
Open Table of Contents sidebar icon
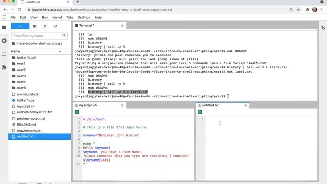pyautogui.click(x=4, y=54)
